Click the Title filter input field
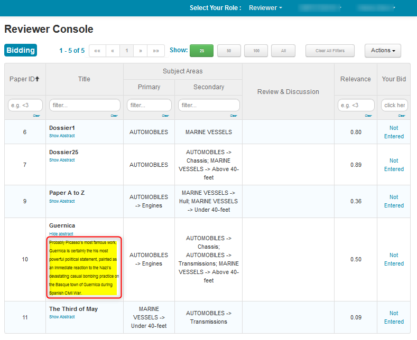The image size is (417, 340). [x=85, y=105]
